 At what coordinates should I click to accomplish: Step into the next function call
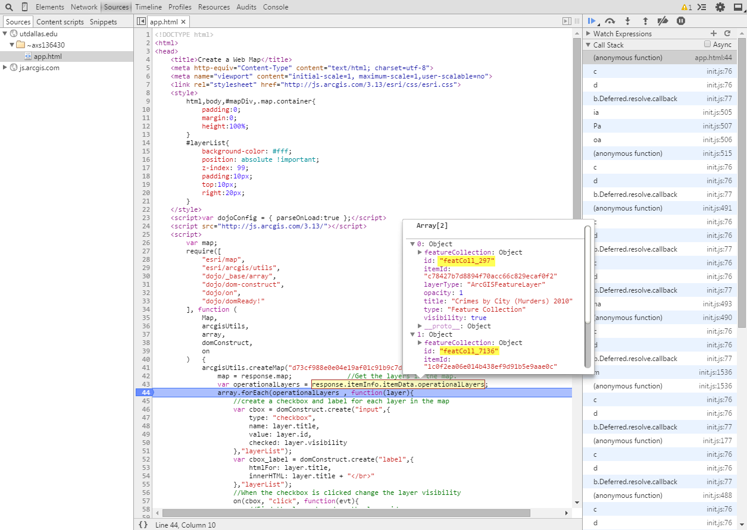(x=627, y=21)
